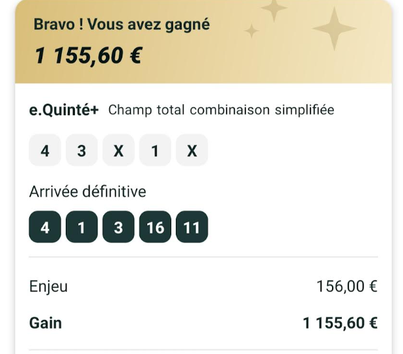Click "Champ total combinaison simplifiée" text
This screenshot has height=354, width=403.
click(221, 110)
